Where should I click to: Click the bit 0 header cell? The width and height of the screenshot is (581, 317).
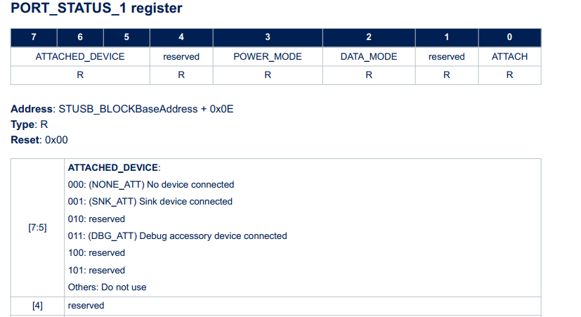[x=509, y=37]
